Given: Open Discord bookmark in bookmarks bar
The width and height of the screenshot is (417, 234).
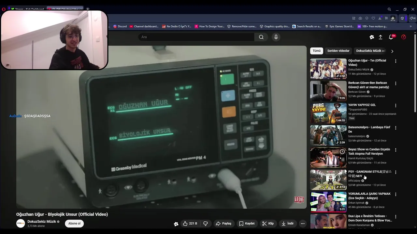Looking at the screenshot, I should coord(120,26).
